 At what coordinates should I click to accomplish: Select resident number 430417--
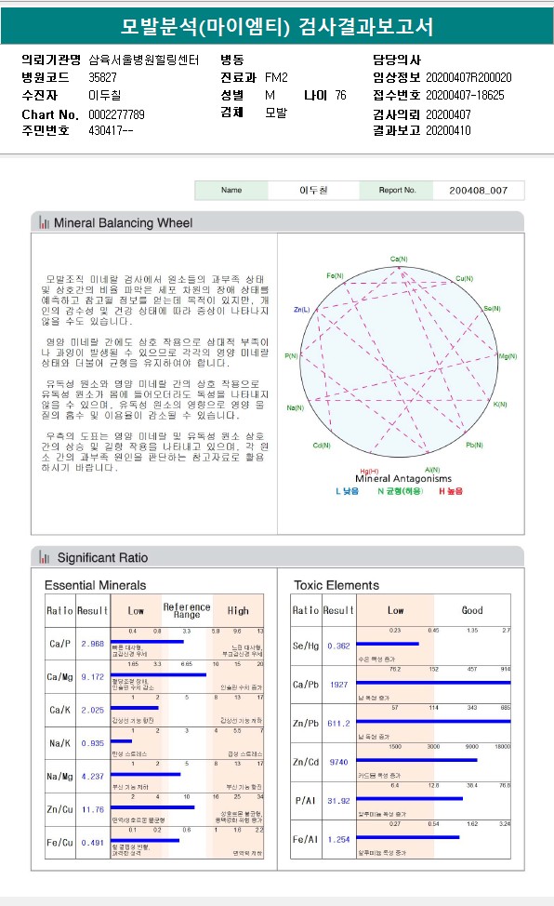coord(111,130)
